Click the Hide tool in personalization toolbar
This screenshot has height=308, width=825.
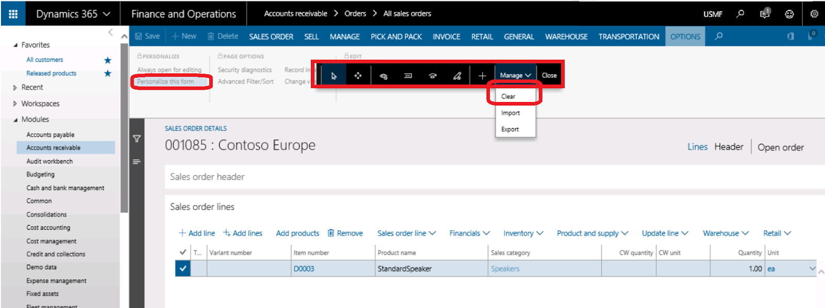click(383, 76)
